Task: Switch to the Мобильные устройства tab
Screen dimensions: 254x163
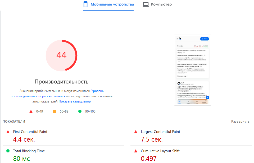Action: tap(112, 4)
